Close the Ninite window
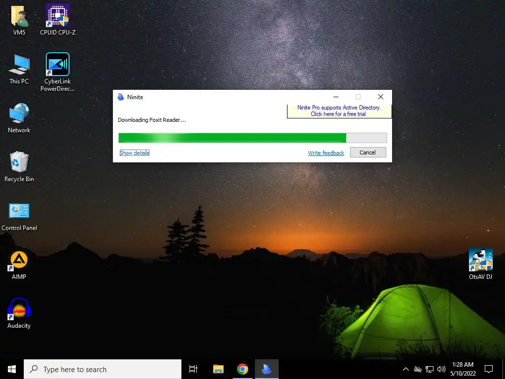The width and height of the screenshot is (505, 379). pyautogui.click(x=380, y=97)
